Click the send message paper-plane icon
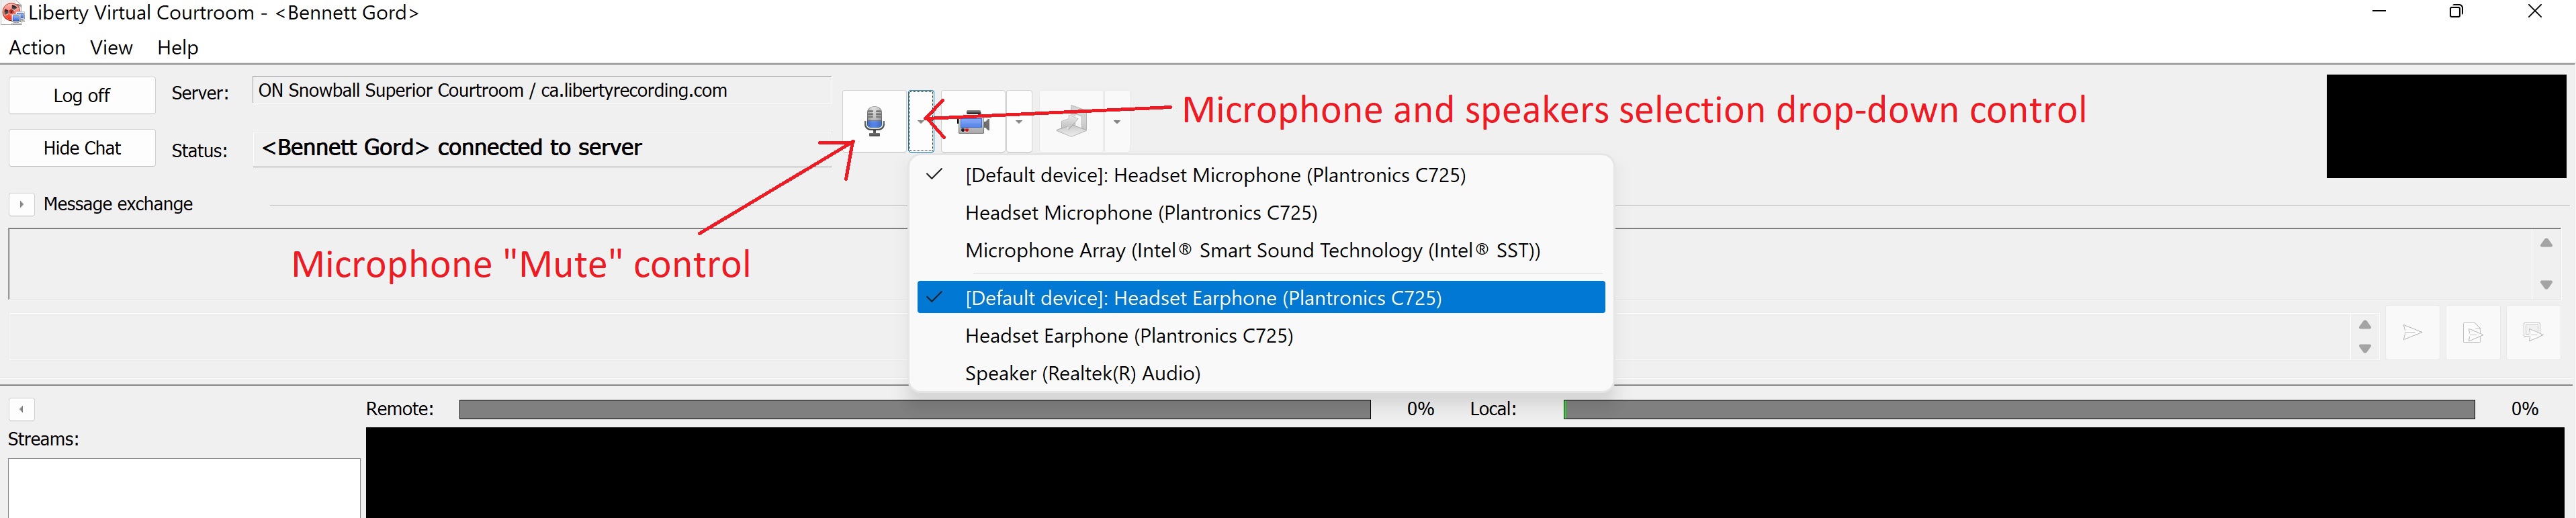2576x518 pixels. click(x=2412, y=333)
